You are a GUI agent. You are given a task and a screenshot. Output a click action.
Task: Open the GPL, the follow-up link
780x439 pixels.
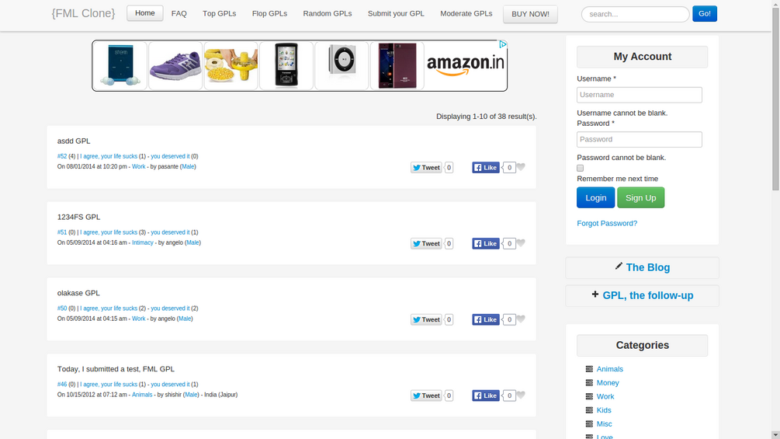(x=648, y=295)
